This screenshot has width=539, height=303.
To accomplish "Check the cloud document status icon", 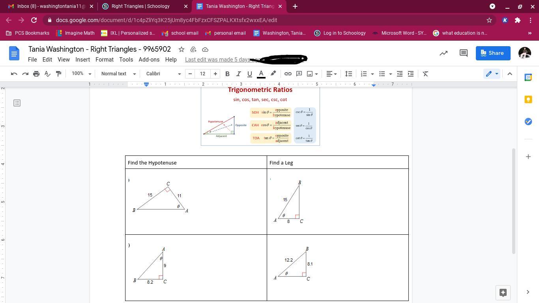I will pos(205,49).
